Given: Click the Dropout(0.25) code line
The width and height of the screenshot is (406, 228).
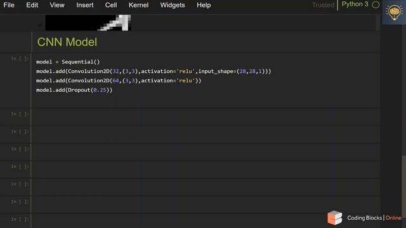Looking at the screenshot, I should (74, 90).
